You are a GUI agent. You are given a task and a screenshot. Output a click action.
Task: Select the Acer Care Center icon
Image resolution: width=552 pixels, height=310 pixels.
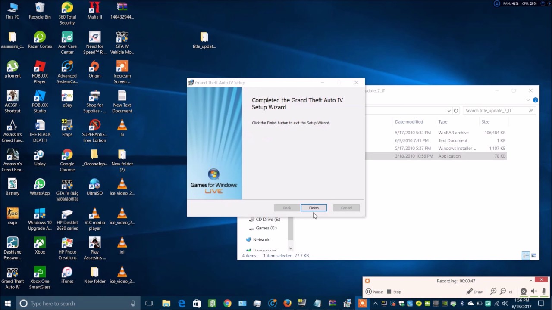tap(67, 43)
